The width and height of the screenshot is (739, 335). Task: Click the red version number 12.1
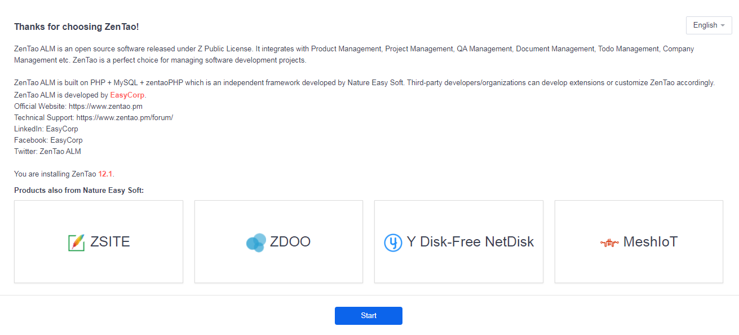pyautogui.click(x=105, y=174)
